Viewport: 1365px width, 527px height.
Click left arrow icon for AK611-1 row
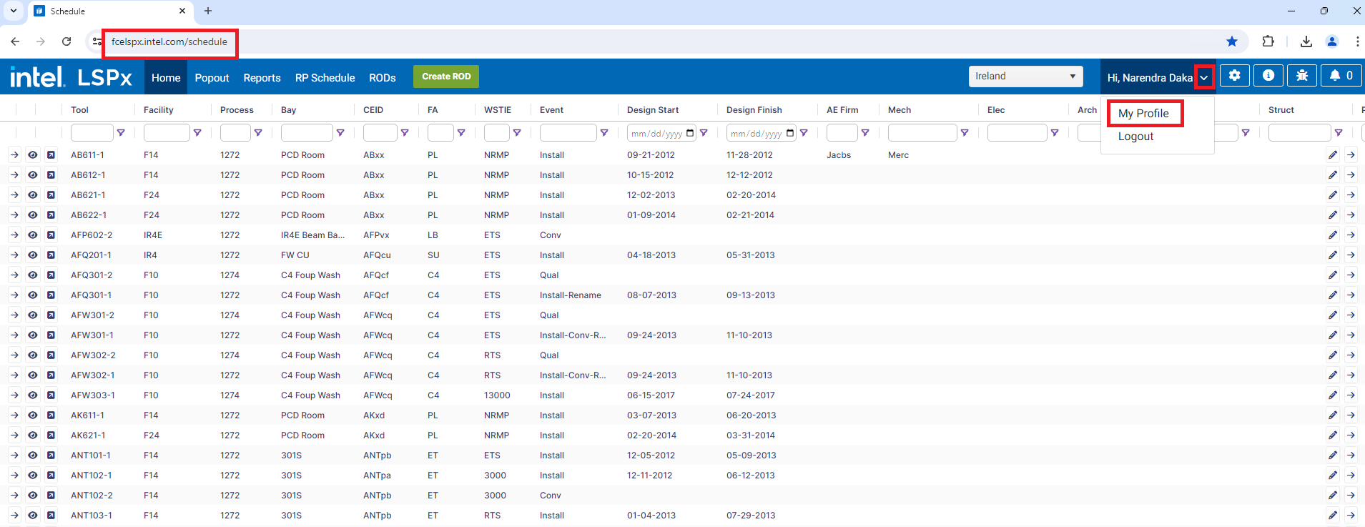14,415
